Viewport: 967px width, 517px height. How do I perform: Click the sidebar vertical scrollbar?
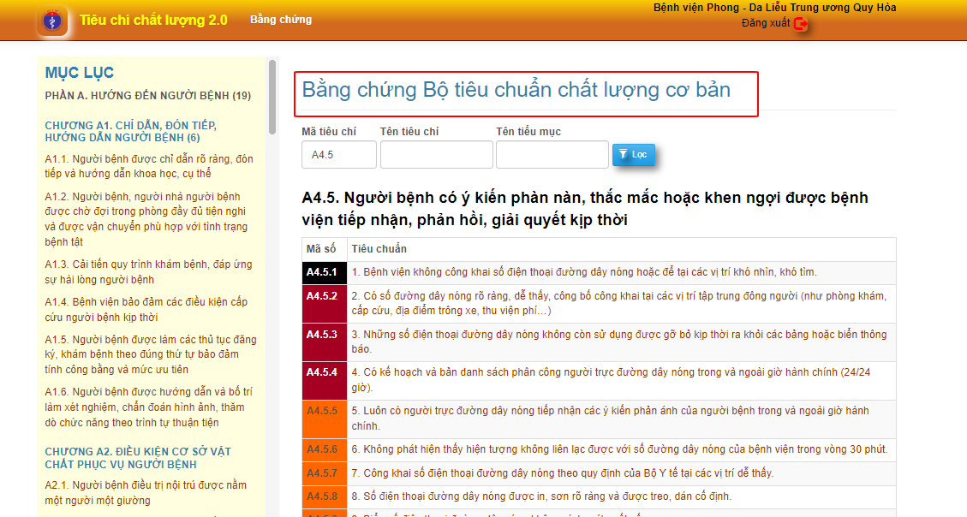[272, 96]
